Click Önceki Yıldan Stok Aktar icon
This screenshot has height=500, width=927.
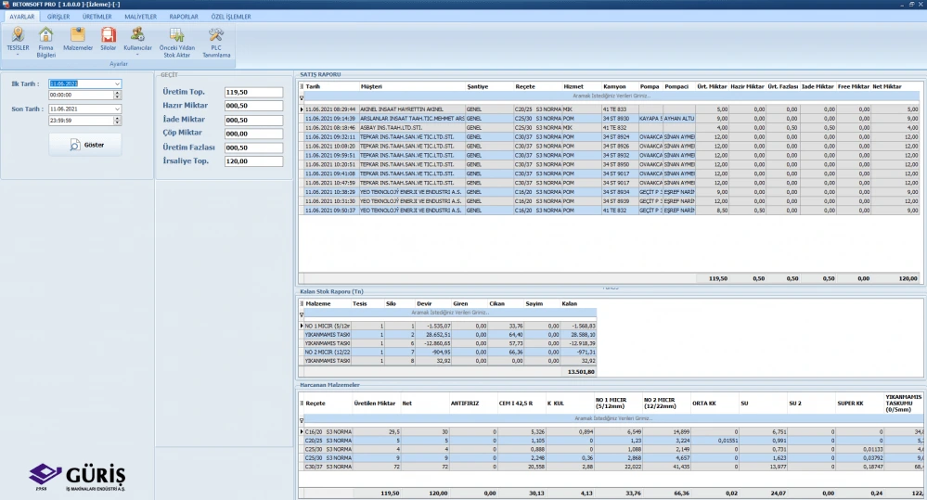[x=175, y=34]
